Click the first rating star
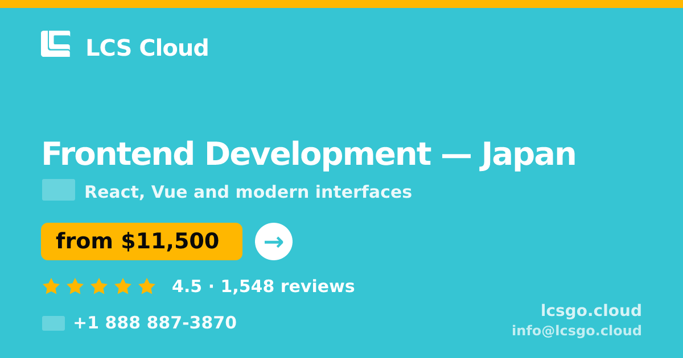 pyautogui.click(x=51, y=286)
